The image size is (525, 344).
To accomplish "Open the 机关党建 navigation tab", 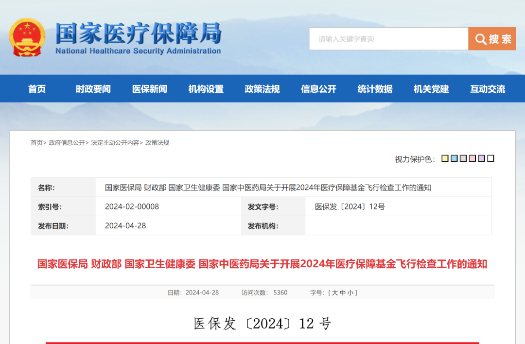I will pos(431,89).
